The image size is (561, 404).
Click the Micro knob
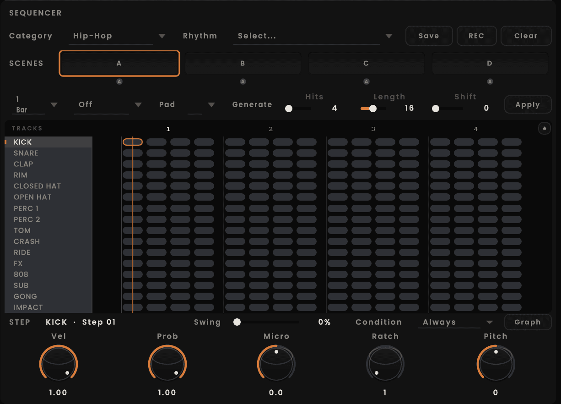point(276,365)
